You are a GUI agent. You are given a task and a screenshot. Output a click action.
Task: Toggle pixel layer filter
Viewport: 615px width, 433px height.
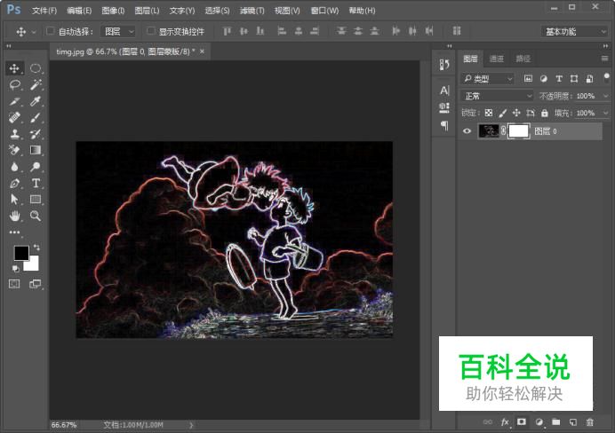click(x=528, y=79)
